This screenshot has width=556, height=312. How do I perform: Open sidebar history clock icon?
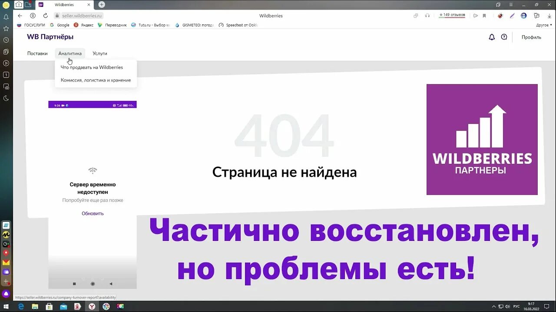click(x=6, y=40)
